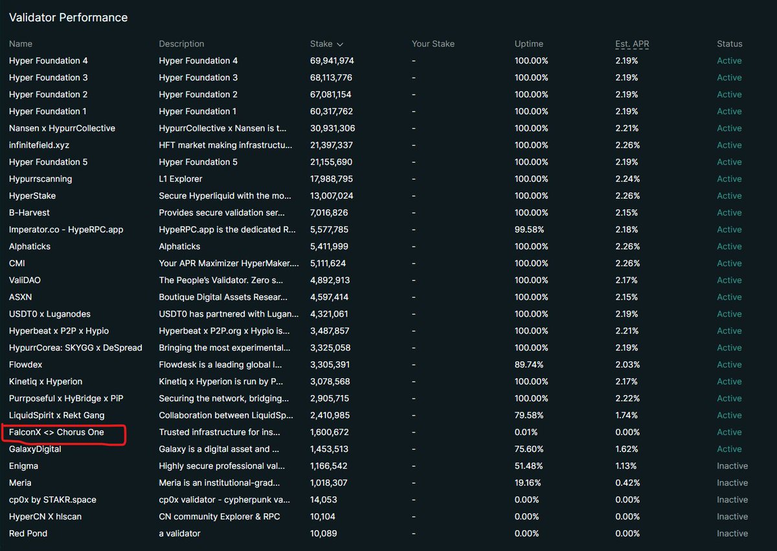Image resolution: width=777 pixels, height=551 pixels.
Task: Select the USDT0 x Luganodes validator name
Action: pyautogui.click(x=50, y=314)
